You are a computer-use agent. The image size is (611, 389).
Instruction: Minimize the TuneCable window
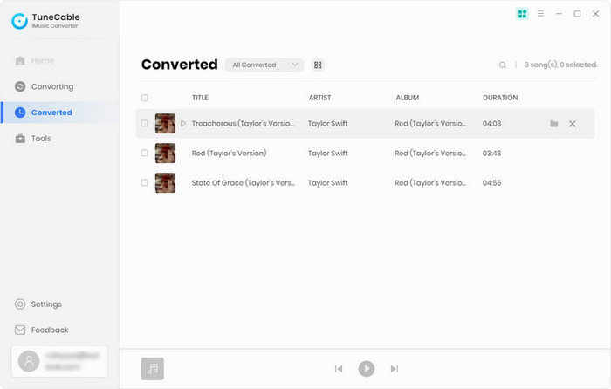(559, 14)
